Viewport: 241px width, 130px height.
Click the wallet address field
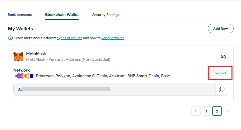[x=114, y=89]
